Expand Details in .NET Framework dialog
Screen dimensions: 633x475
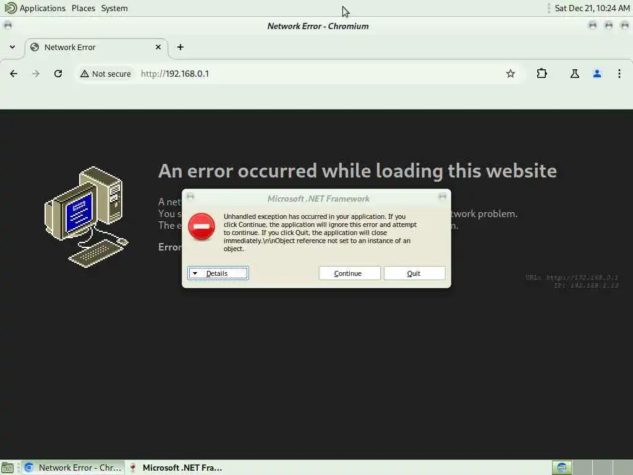(218, 273)
